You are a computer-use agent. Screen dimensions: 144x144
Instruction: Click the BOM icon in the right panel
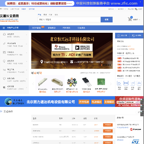click(126, 83)
